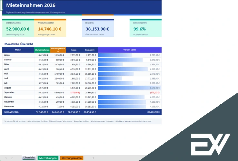The height and width of the screenshot is (161, 238).
Task: Select the GESAMT 2026 total row label
Action: click(11, 112)
